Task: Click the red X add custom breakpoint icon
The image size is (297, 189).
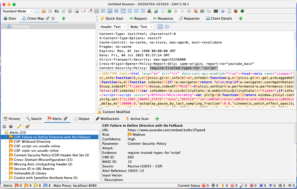Action: tap(196, 11)
